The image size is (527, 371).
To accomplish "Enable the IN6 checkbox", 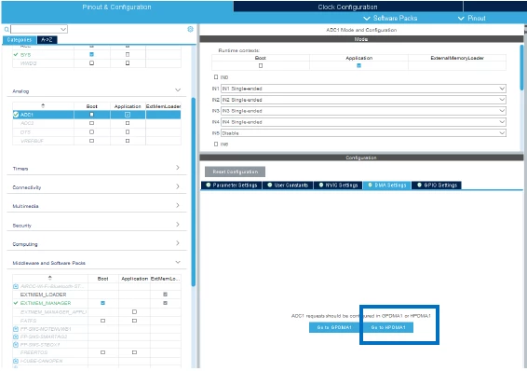I will [x=216, y=144].
